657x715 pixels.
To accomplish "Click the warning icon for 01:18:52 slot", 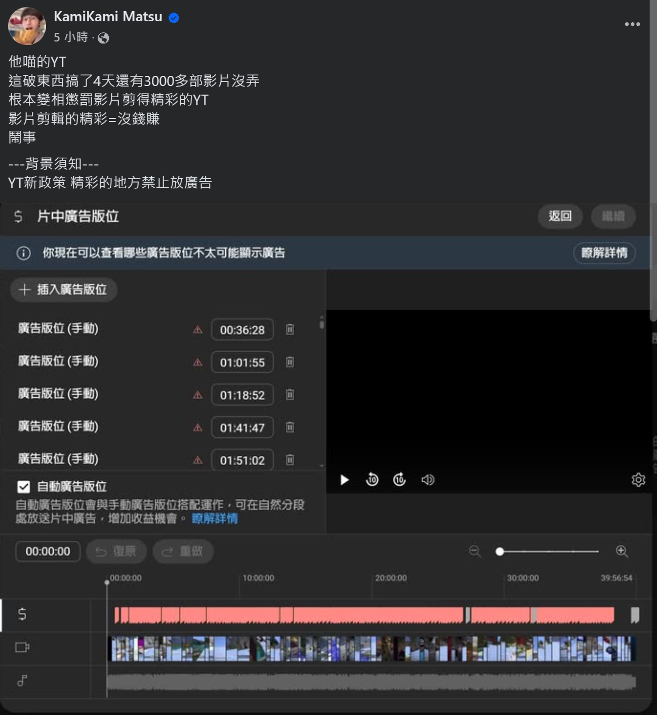I will point(198,395).
